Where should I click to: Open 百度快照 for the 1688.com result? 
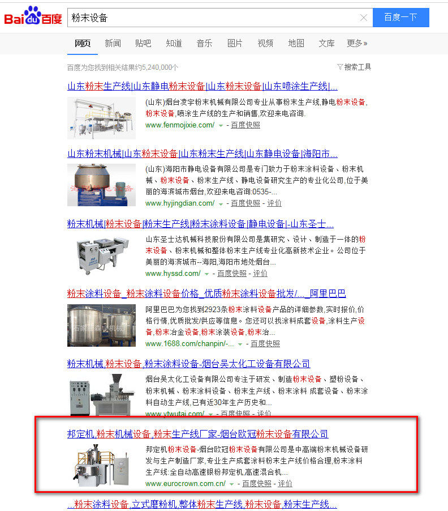pos(265,344)
